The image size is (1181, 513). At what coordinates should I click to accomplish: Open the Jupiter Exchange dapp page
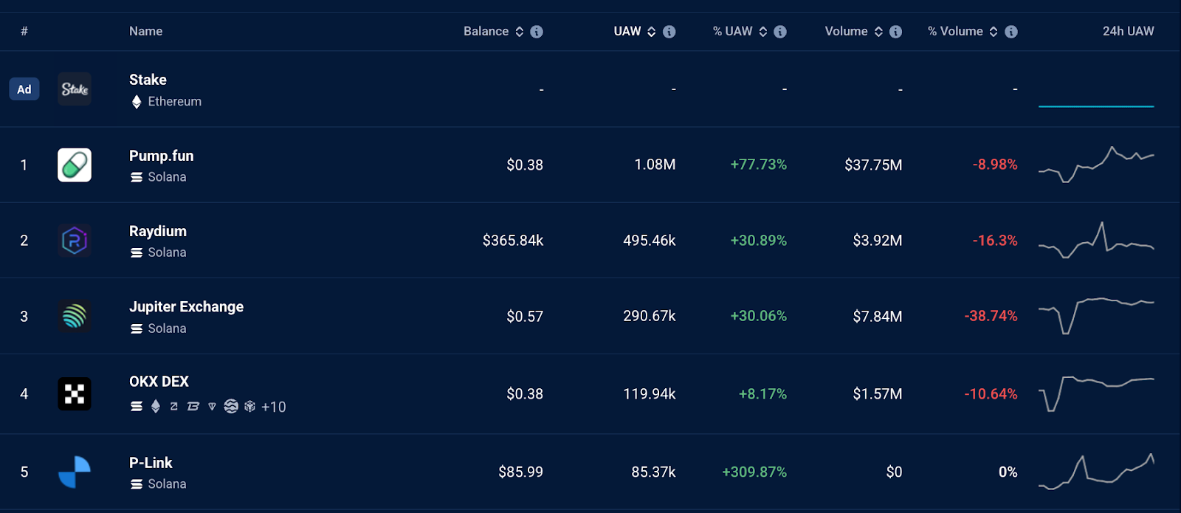186,306
